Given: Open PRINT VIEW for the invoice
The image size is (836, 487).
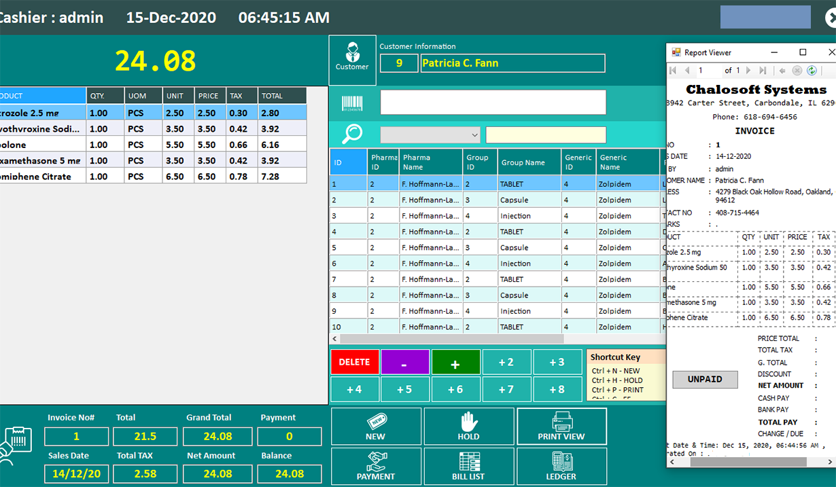Looking at the screenshot, I should point(561,427).
